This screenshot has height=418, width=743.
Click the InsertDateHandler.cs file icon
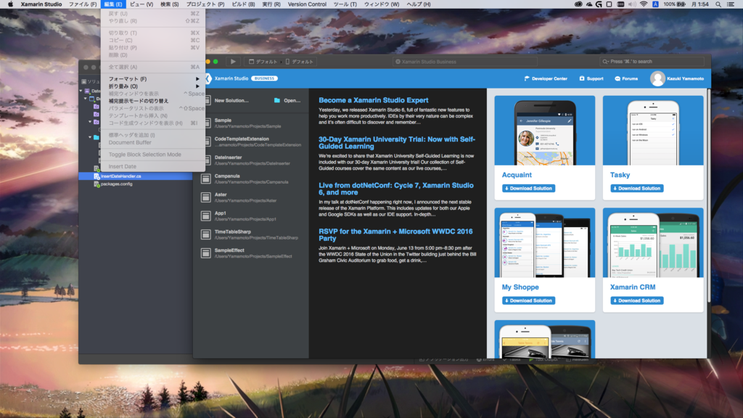pyautogui.click(x=97, y=176)
